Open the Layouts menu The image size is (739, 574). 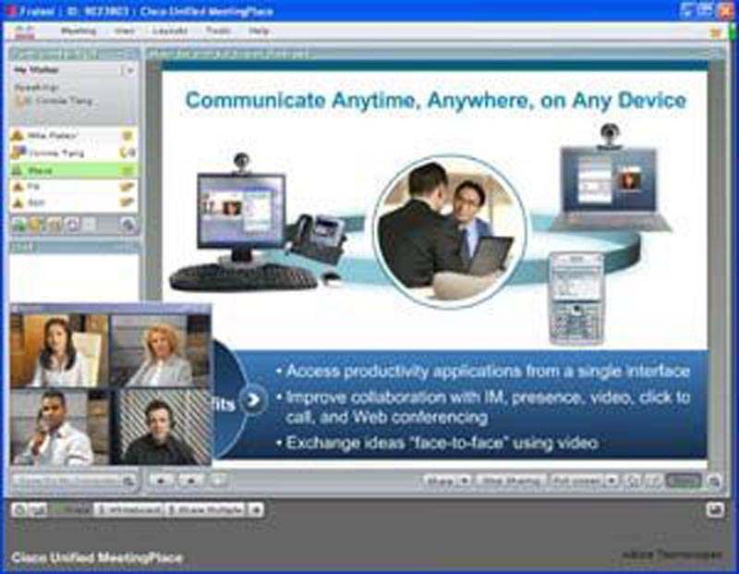[171, 31]
